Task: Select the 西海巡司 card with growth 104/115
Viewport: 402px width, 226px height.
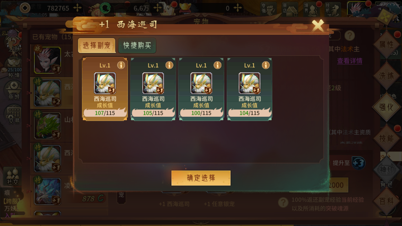Action: point(250,89)
